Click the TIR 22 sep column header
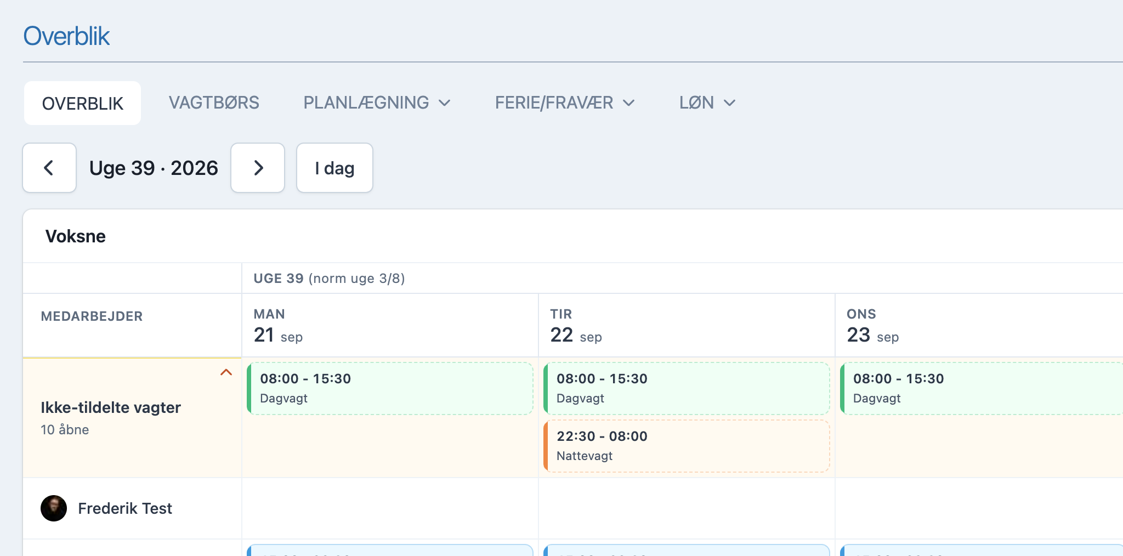The width and height of the screenshot is (1123, 556). [687, 325]
